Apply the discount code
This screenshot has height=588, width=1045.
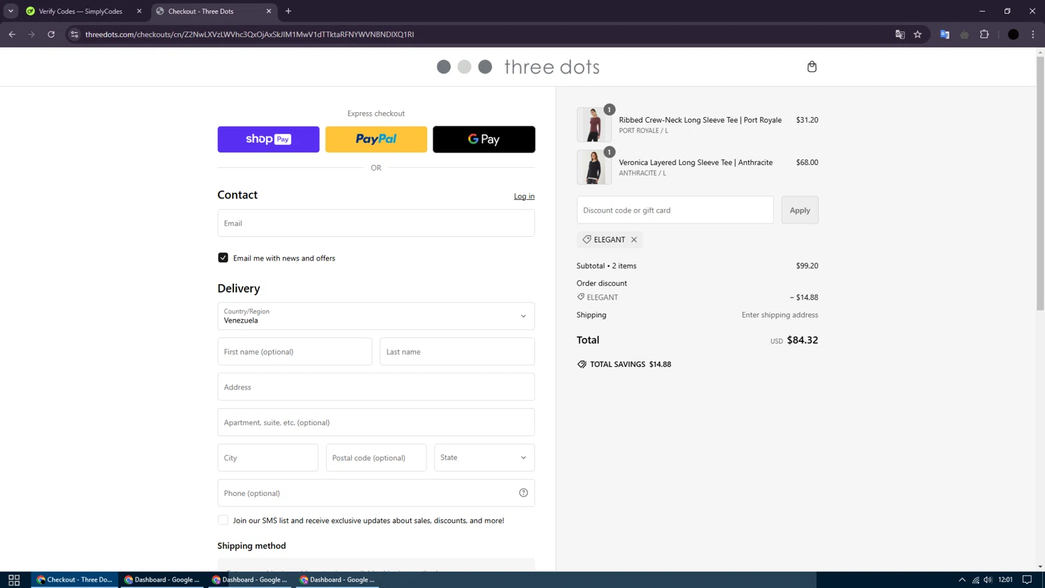(x=800, y=210)
